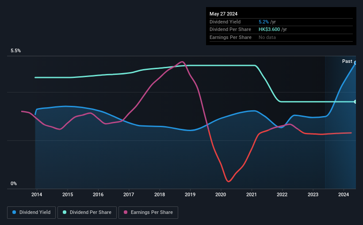363x225 pixels.
Task: Click the "No data" earnings tooltip text
Action: click(x=267, y=38)
